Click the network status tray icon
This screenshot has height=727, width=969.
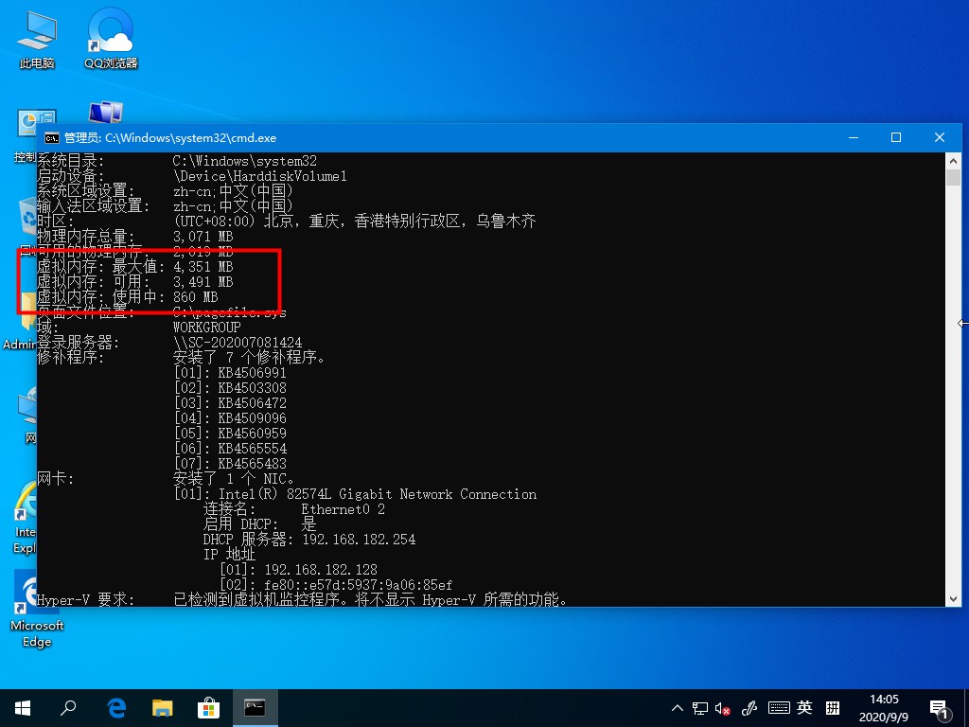click(698, 707)
